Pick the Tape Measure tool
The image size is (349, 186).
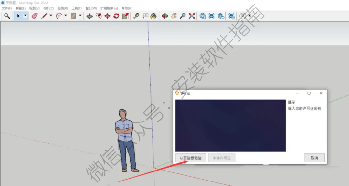(136, 16)
